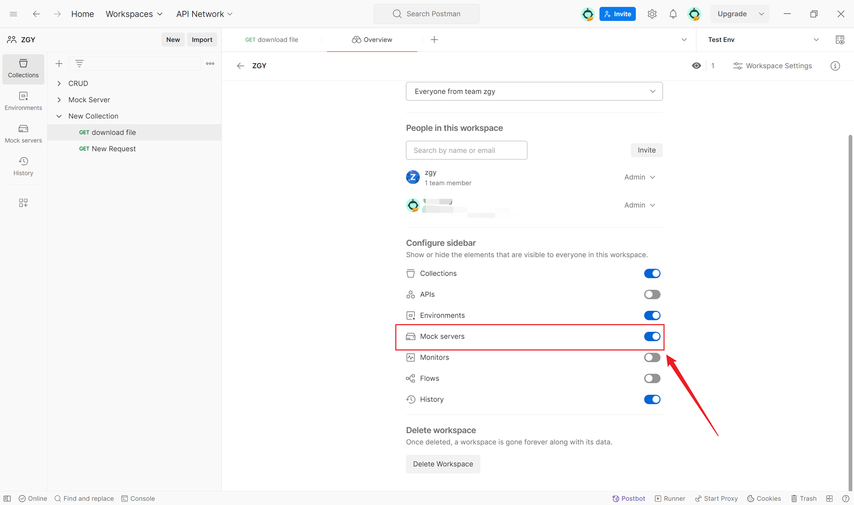
Task: Click the blue Invite button
Action: click(617, 14)
